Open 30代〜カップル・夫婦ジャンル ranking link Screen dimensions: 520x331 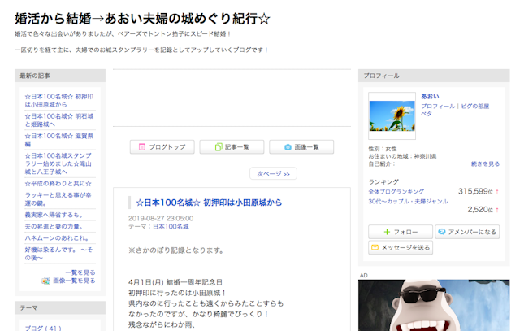[x=408, y=200]
